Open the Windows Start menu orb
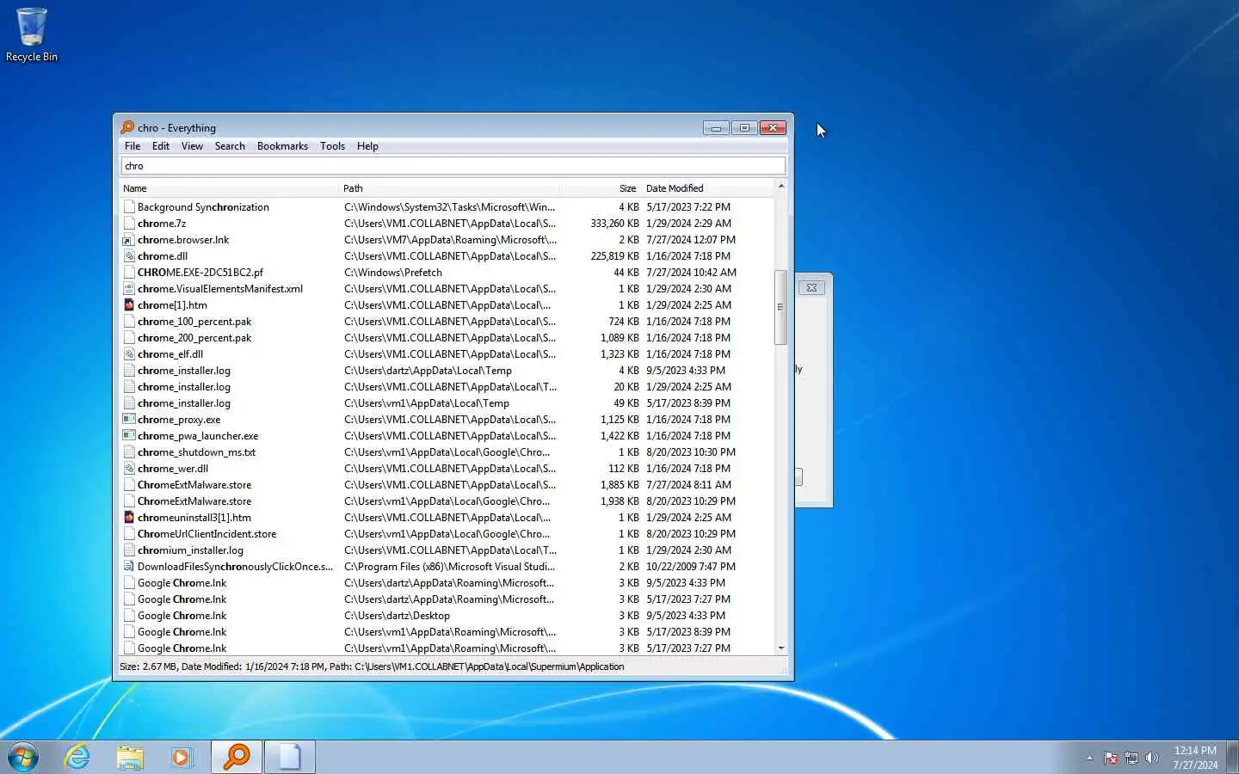Screen dimensions: 1239x774 click(23, 757)
